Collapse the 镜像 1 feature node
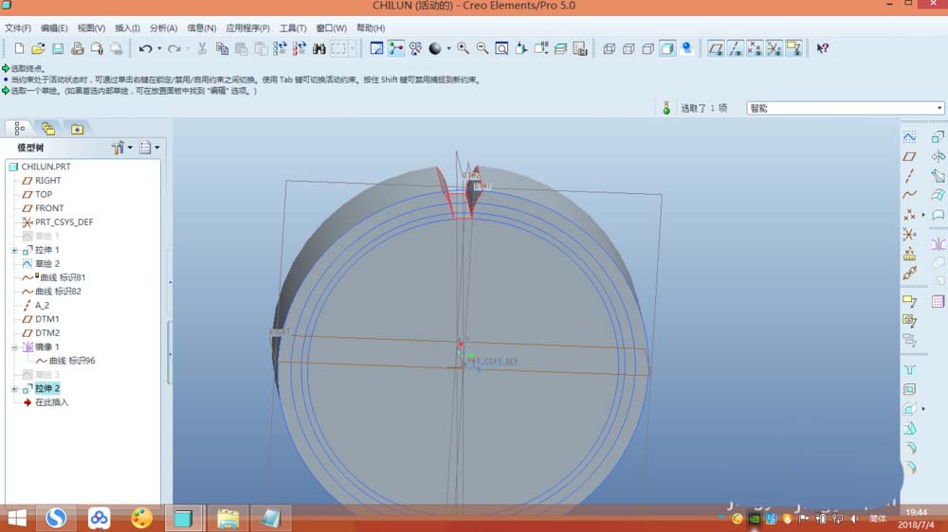This screenshot has width=948, height=532. [x=14, y=347]
